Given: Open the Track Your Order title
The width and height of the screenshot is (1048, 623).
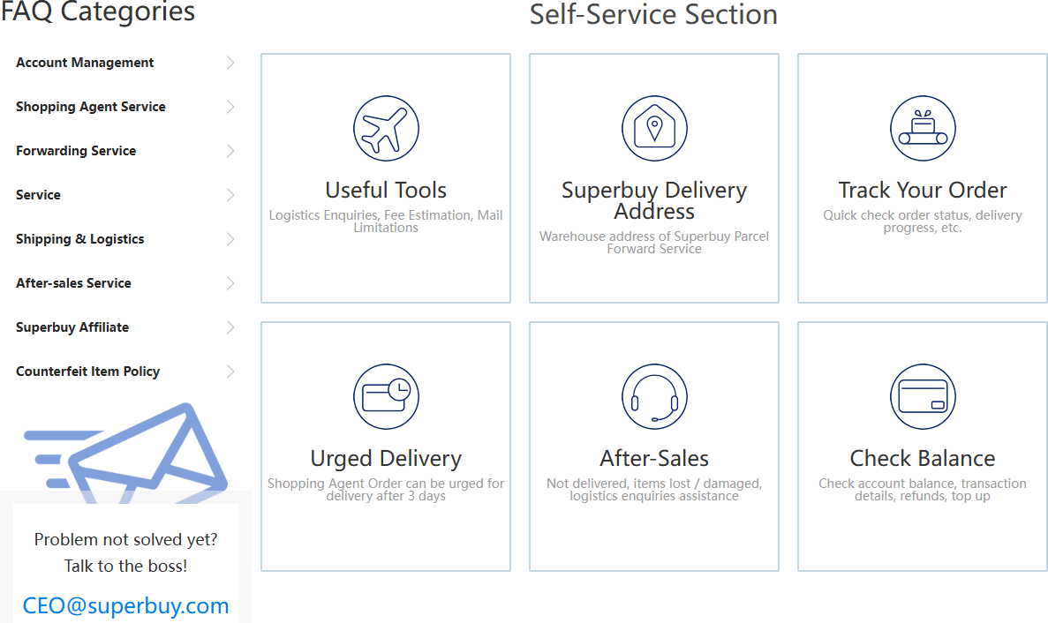Looking at the screenshot, I should (923, 191).
